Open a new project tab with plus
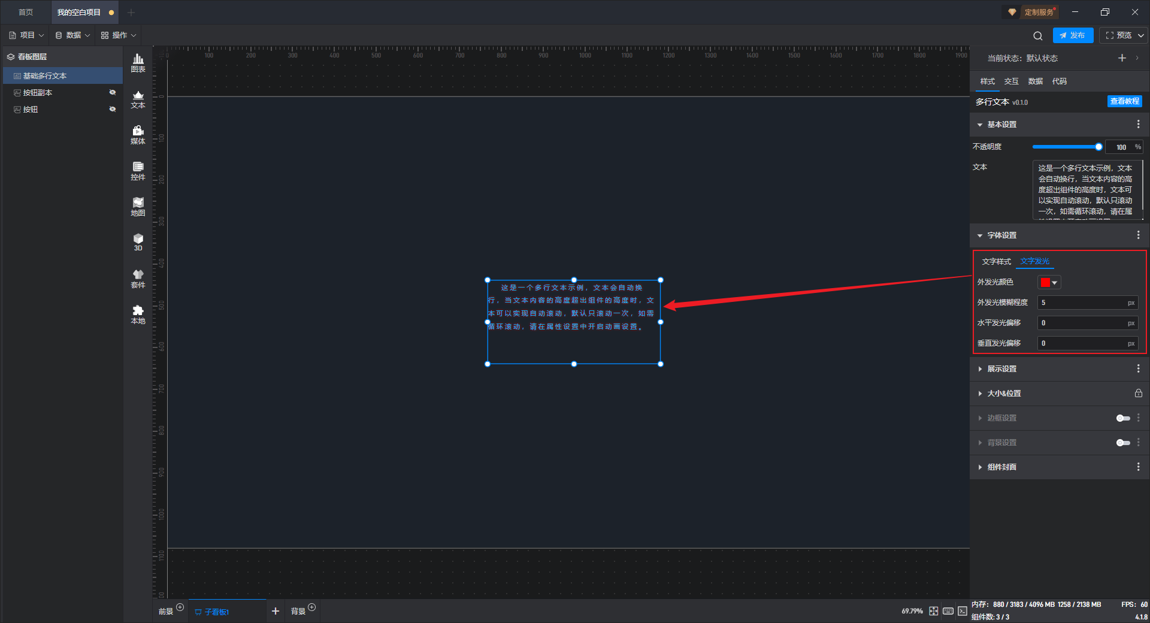Viewport: 1150px width, 623px height. coord(131,12)
